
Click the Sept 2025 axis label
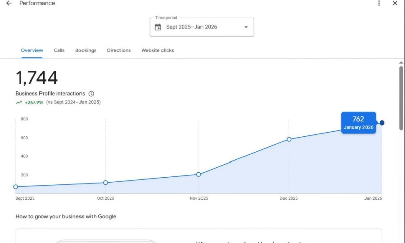pyautogui.click(x=25, y=198)
